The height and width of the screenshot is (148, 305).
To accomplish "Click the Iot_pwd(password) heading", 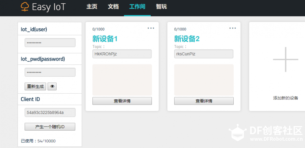I will (43, 59).
